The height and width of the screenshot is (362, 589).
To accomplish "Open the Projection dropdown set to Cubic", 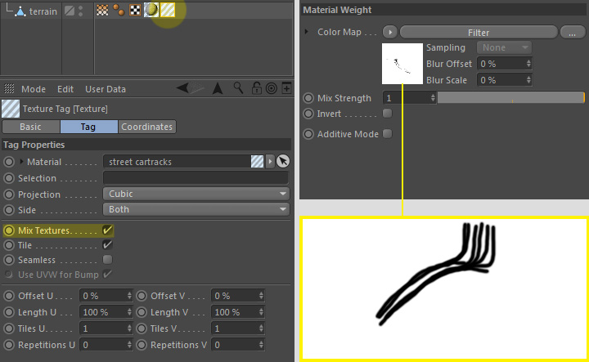I will pyautogui.click(x=196, y=194).
